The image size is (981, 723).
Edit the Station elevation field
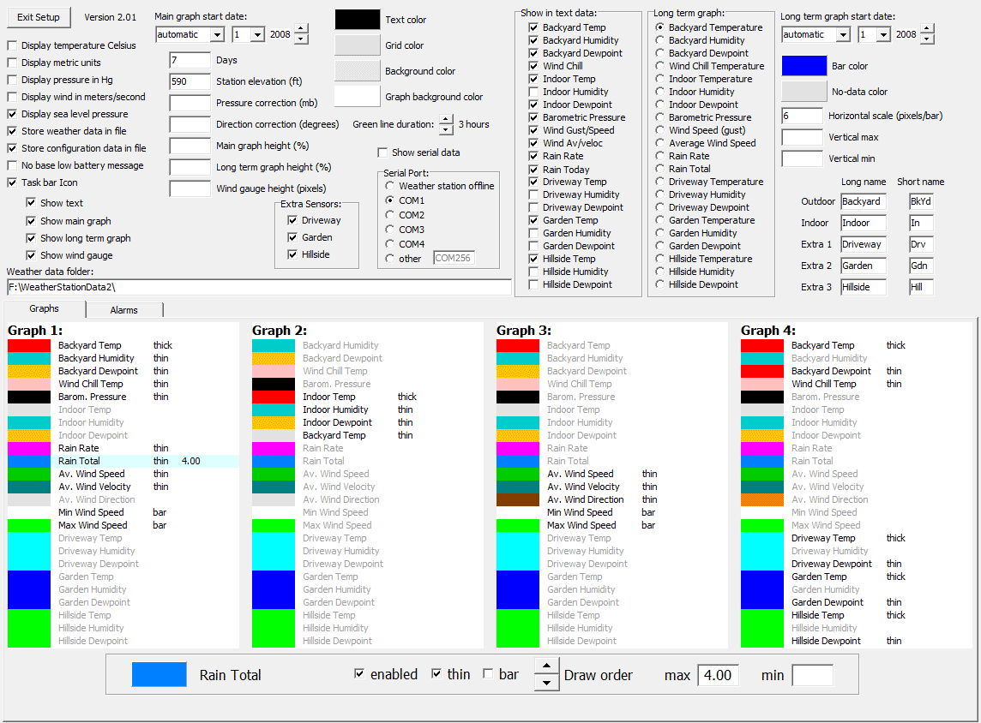[x=190, y=82]
